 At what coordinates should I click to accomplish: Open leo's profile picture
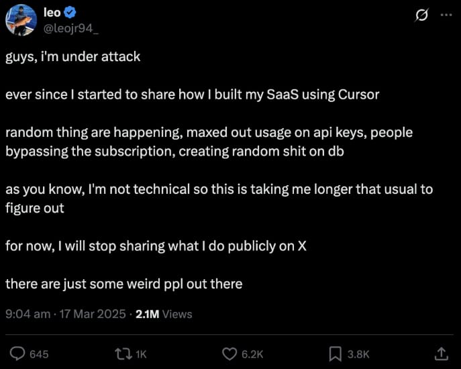(x=21, y=19)
